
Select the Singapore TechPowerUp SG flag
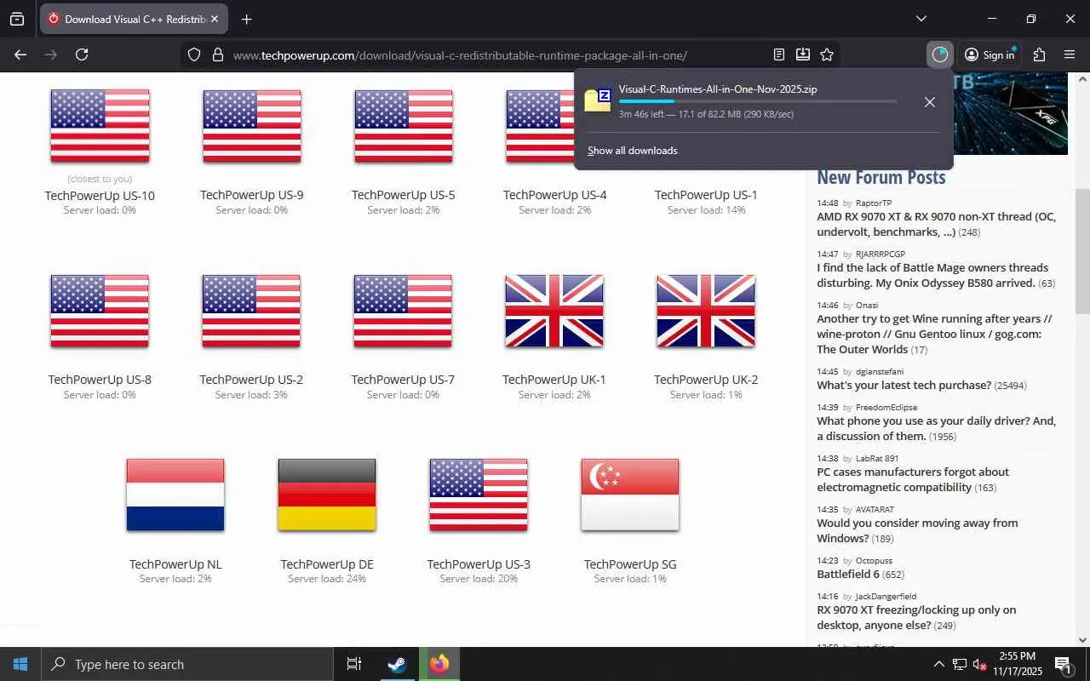(x=630, y=495)
